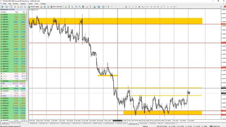Set timeframe to M15
This screenshot has width=226, height=127.
click(155, 7)
